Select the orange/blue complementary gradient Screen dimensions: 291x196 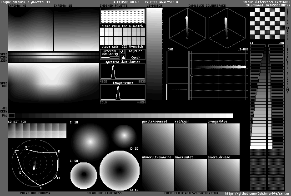tap(223, 139)
